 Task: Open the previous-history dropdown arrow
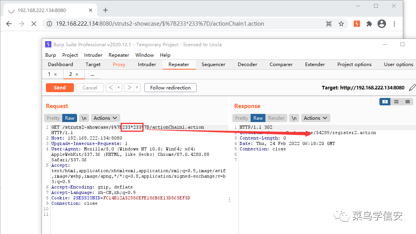[119, 87]
